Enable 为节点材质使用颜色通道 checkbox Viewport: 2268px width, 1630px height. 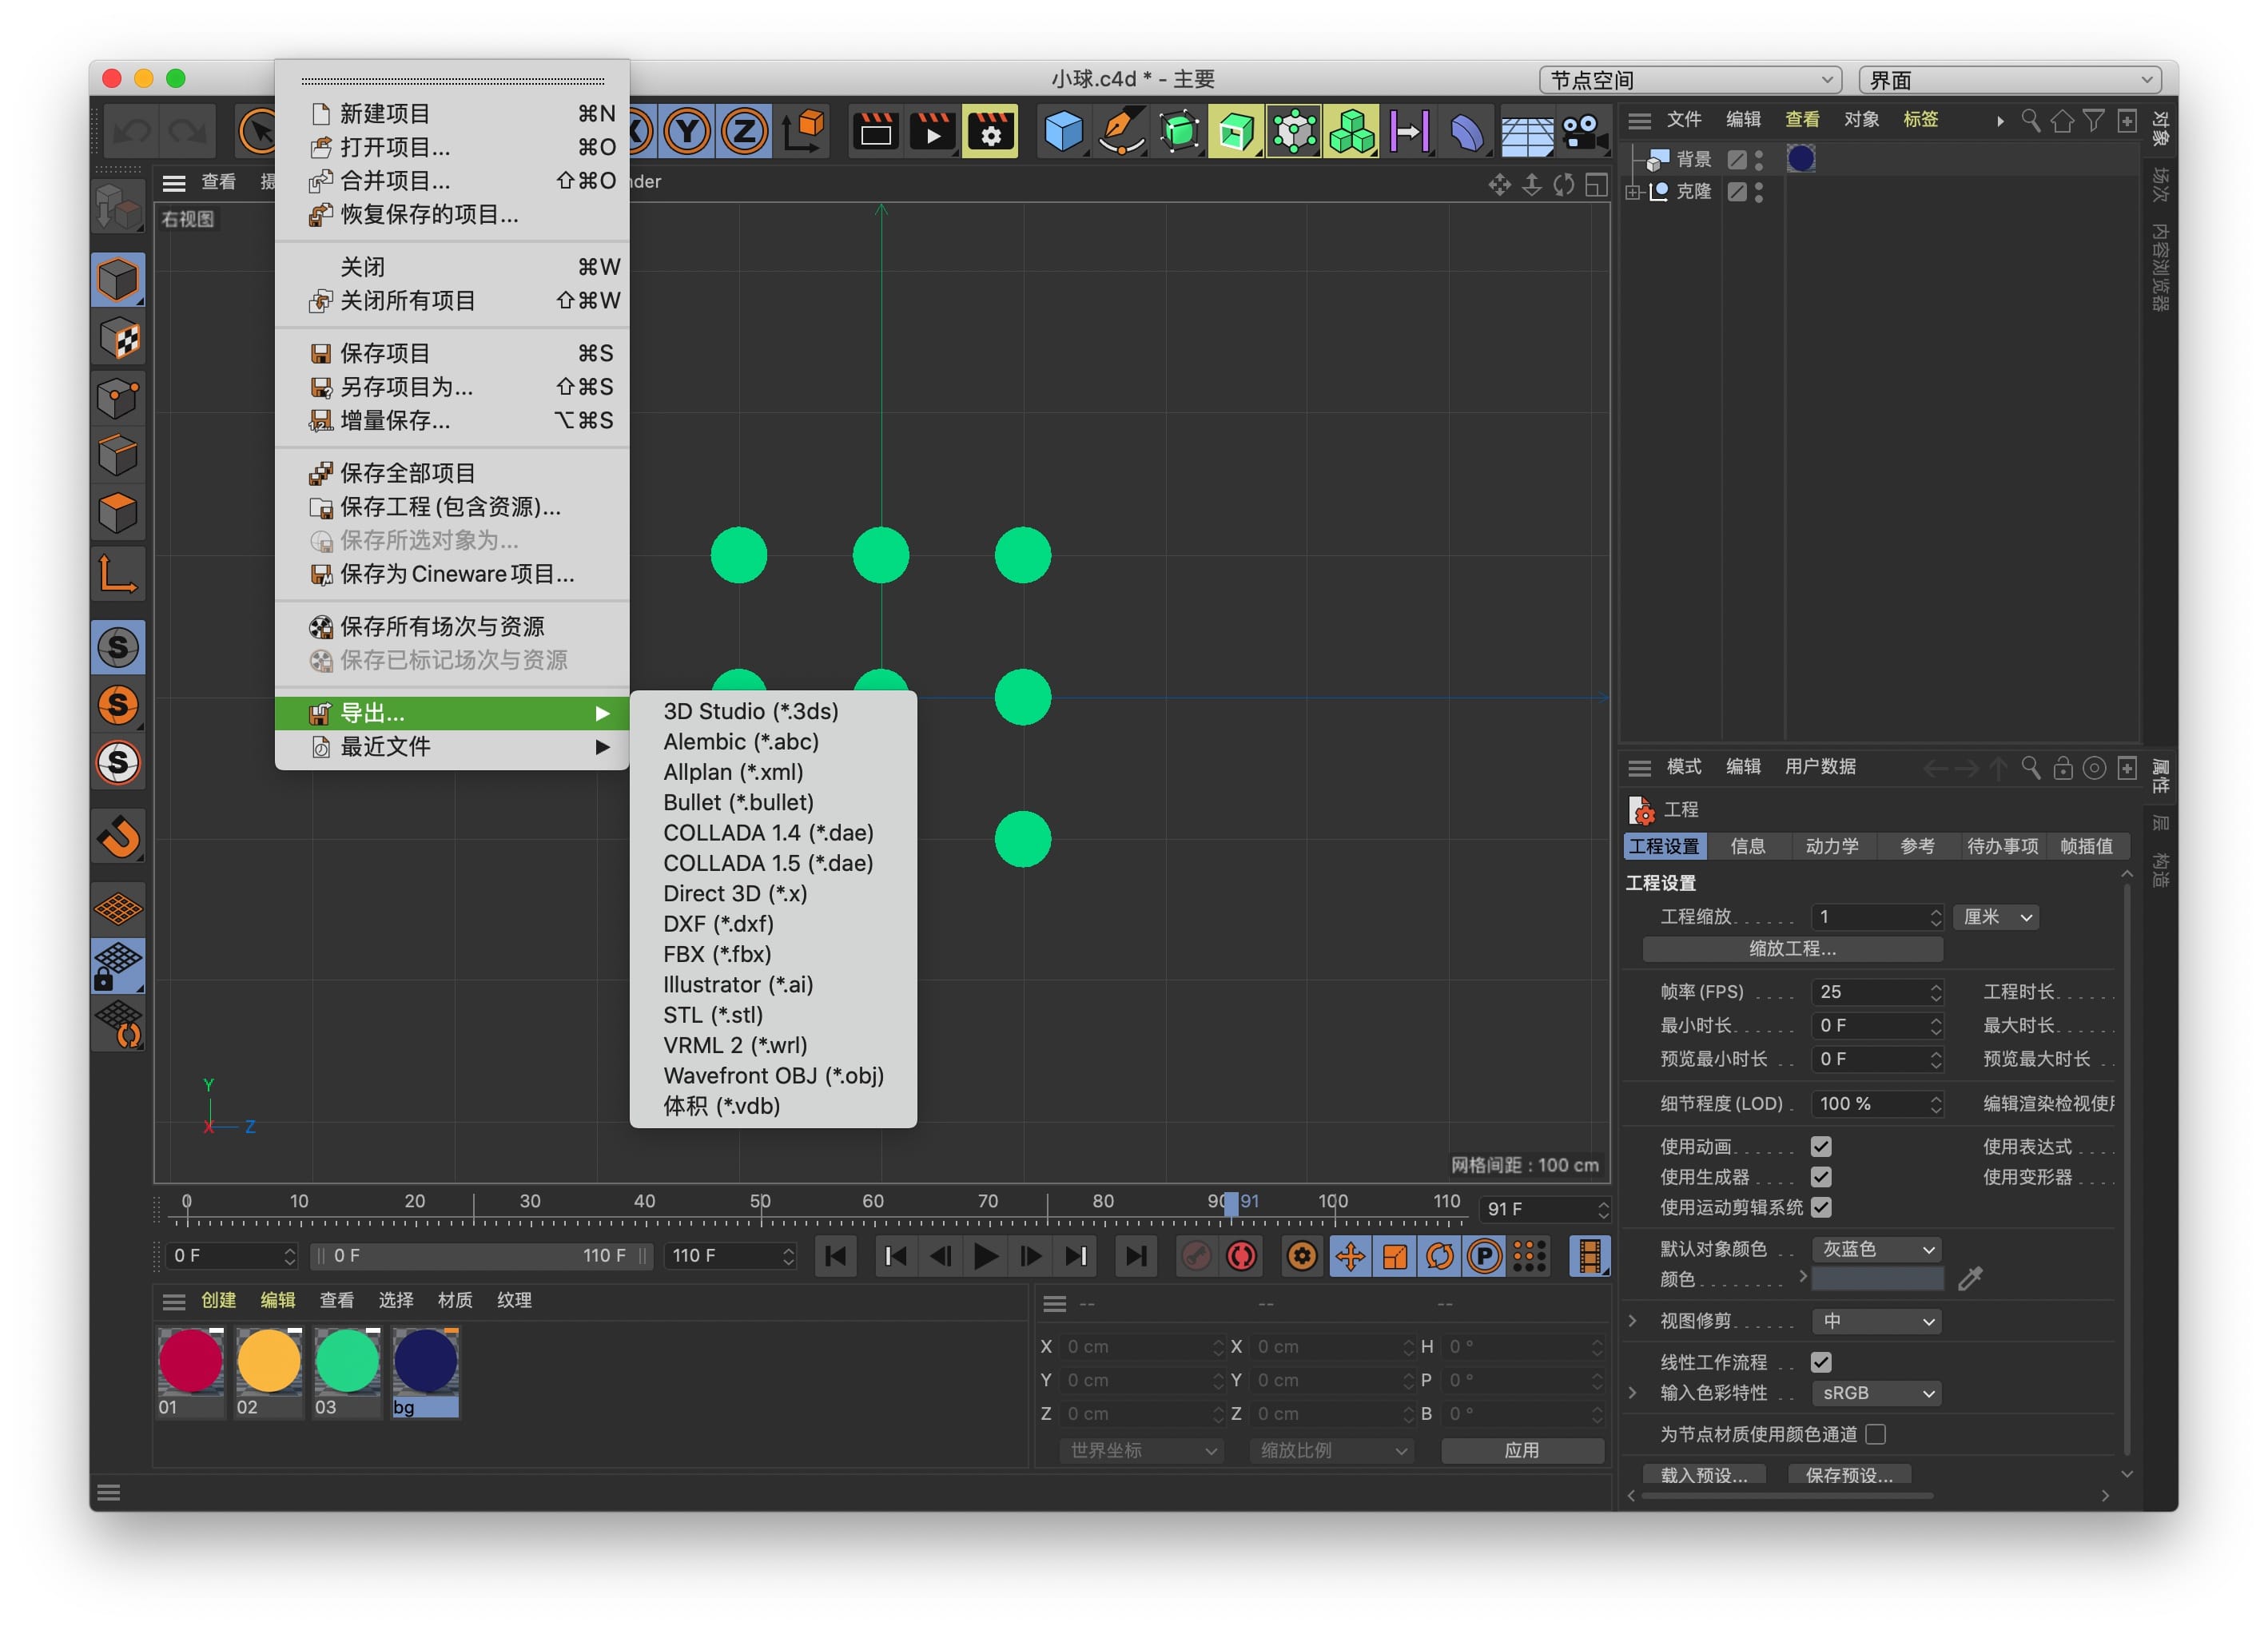(x=1876, y=1434)
